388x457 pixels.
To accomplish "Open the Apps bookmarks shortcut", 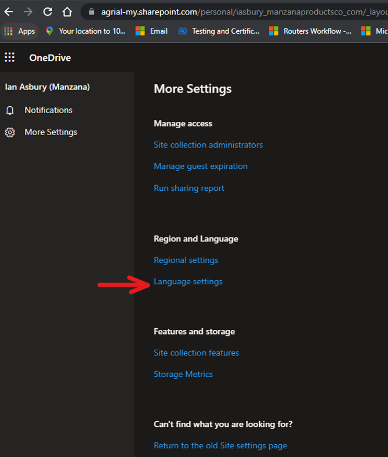I will 20,31.
